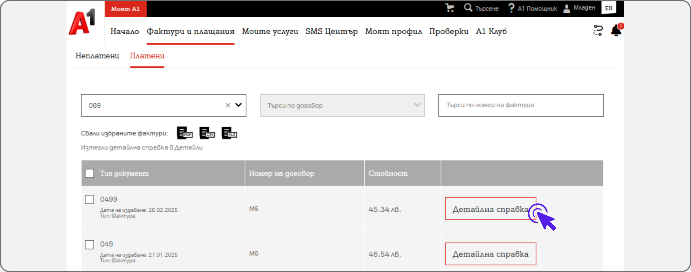Viewport: 691px width, 272px height.
Task: Click the Номер на договор column header
Action: point(281,173)
